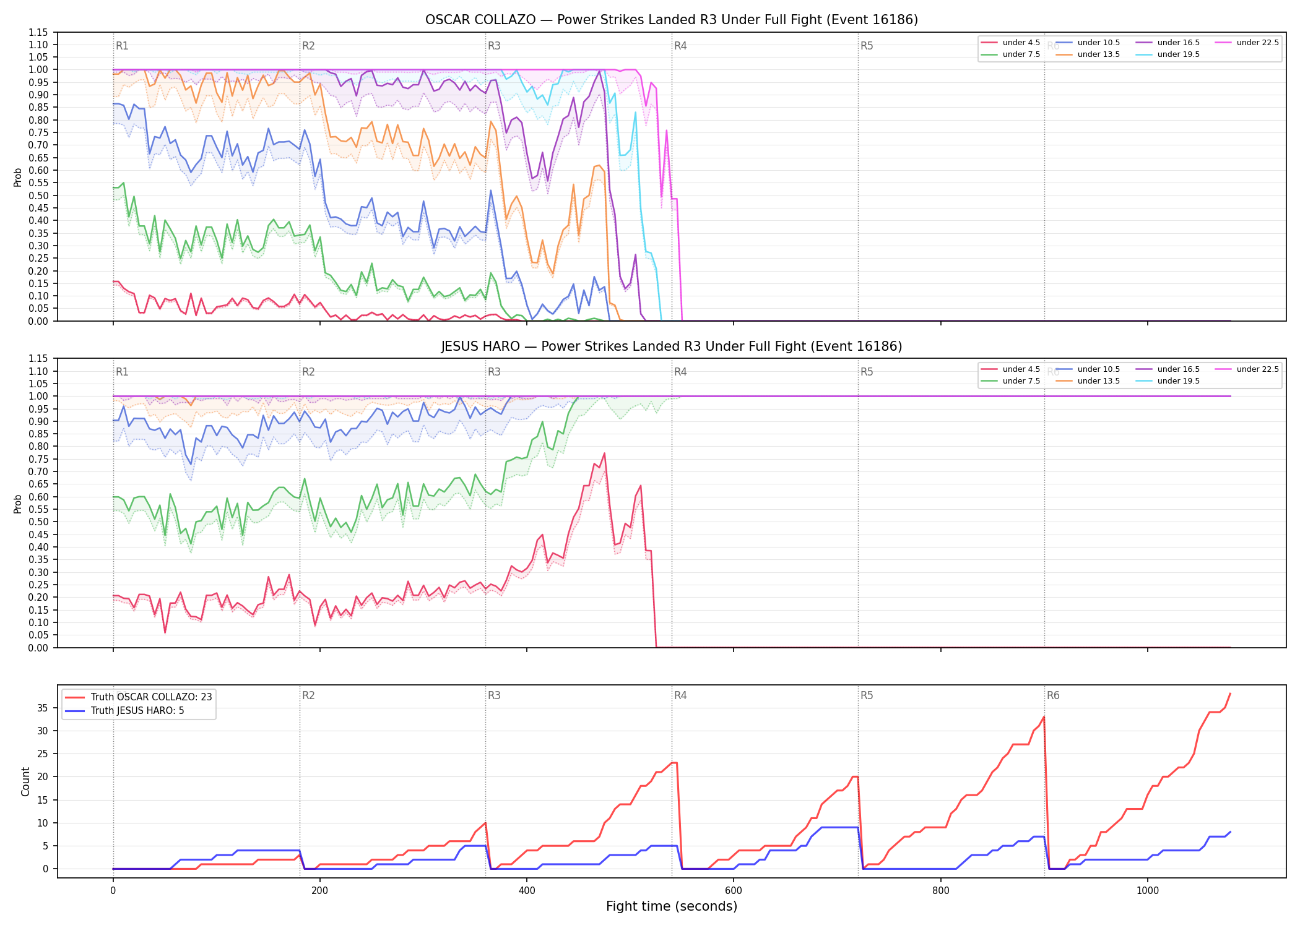
Task: Click x-axis tick label '800'
Action: tap(941, 890)
